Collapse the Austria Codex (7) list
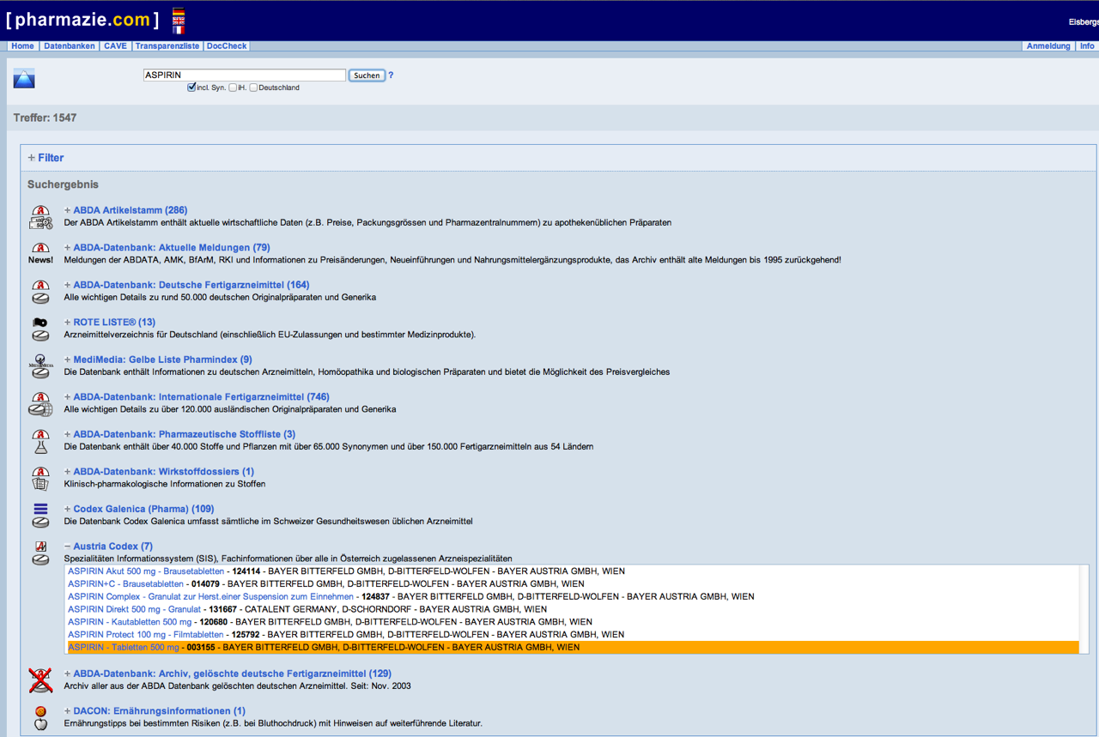This screenshot has height=737, width=1099. [x=108, y=547]
